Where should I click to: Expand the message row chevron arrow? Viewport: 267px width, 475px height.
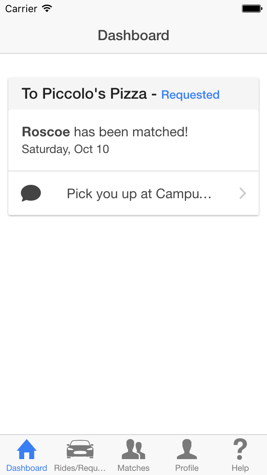click(x=242, y=193)
